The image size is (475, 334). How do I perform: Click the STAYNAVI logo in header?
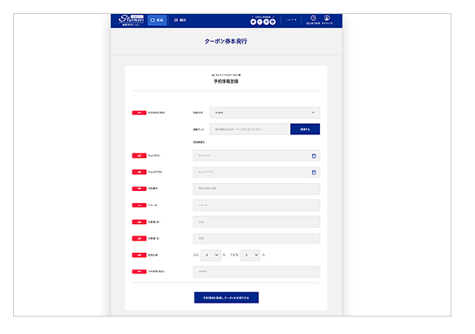(132, 20)
